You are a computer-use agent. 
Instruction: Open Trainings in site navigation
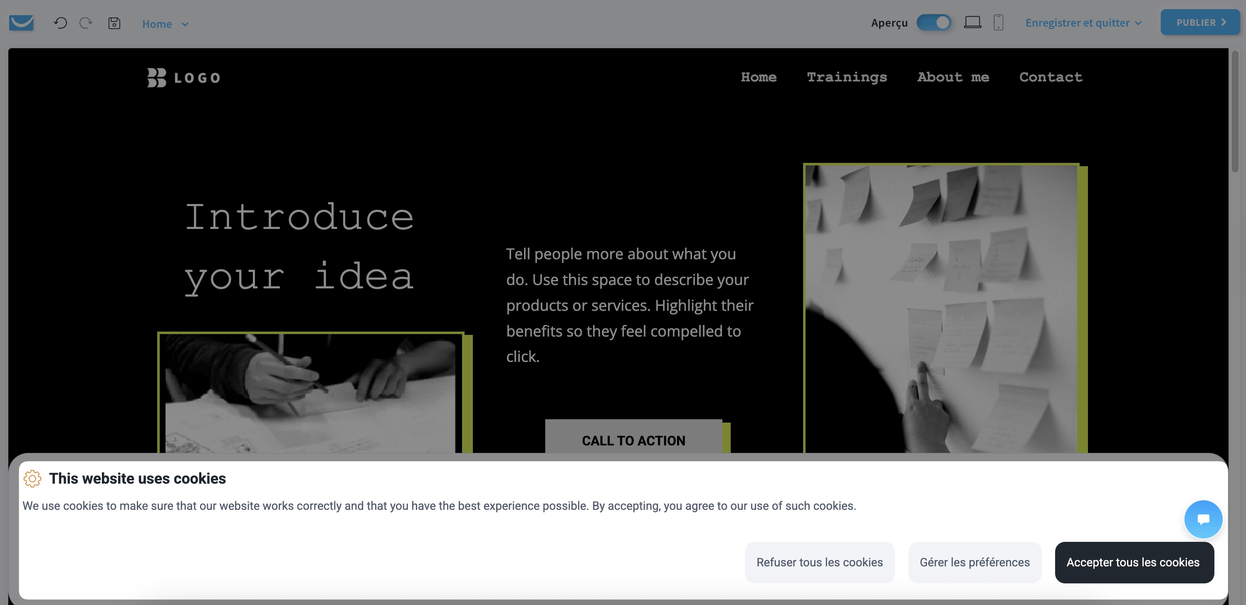pyautogui.click(x=847, y=77)
